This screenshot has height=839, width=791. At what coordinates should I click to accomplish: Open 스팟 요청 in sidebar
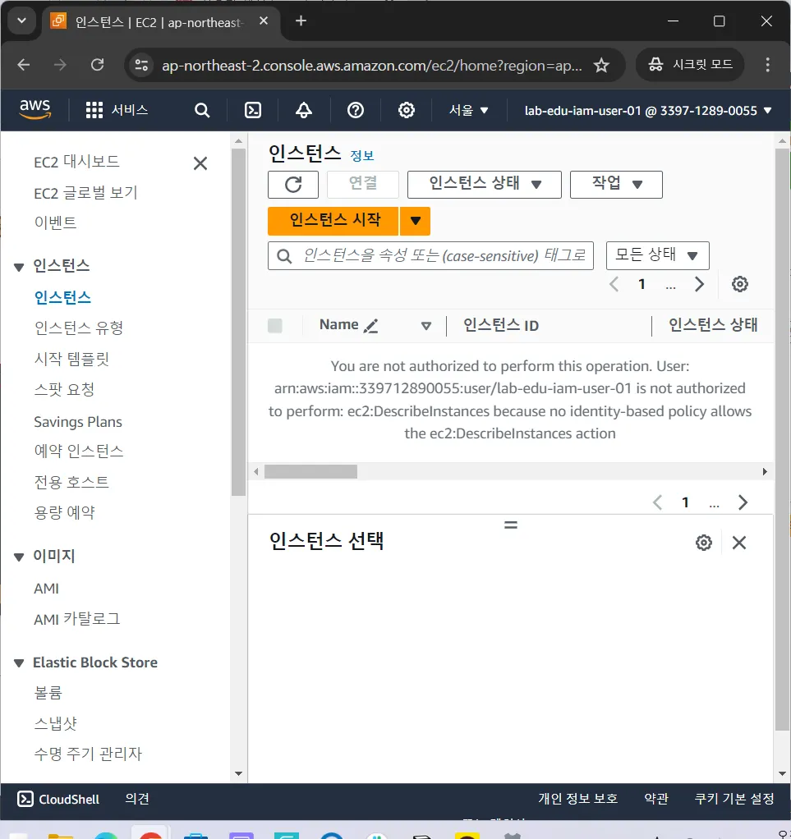64,389
